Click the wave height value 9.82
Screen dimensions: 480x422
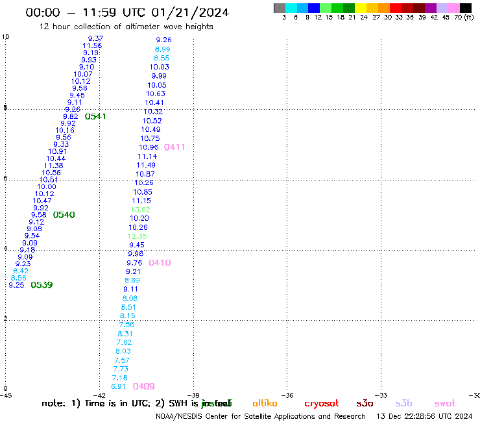71,116
